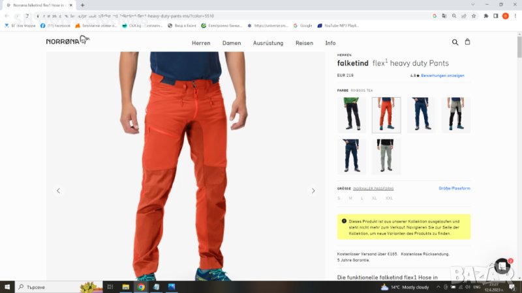Open the Damen navigation menu
522x293 pixels.
[x=232, y=43]
